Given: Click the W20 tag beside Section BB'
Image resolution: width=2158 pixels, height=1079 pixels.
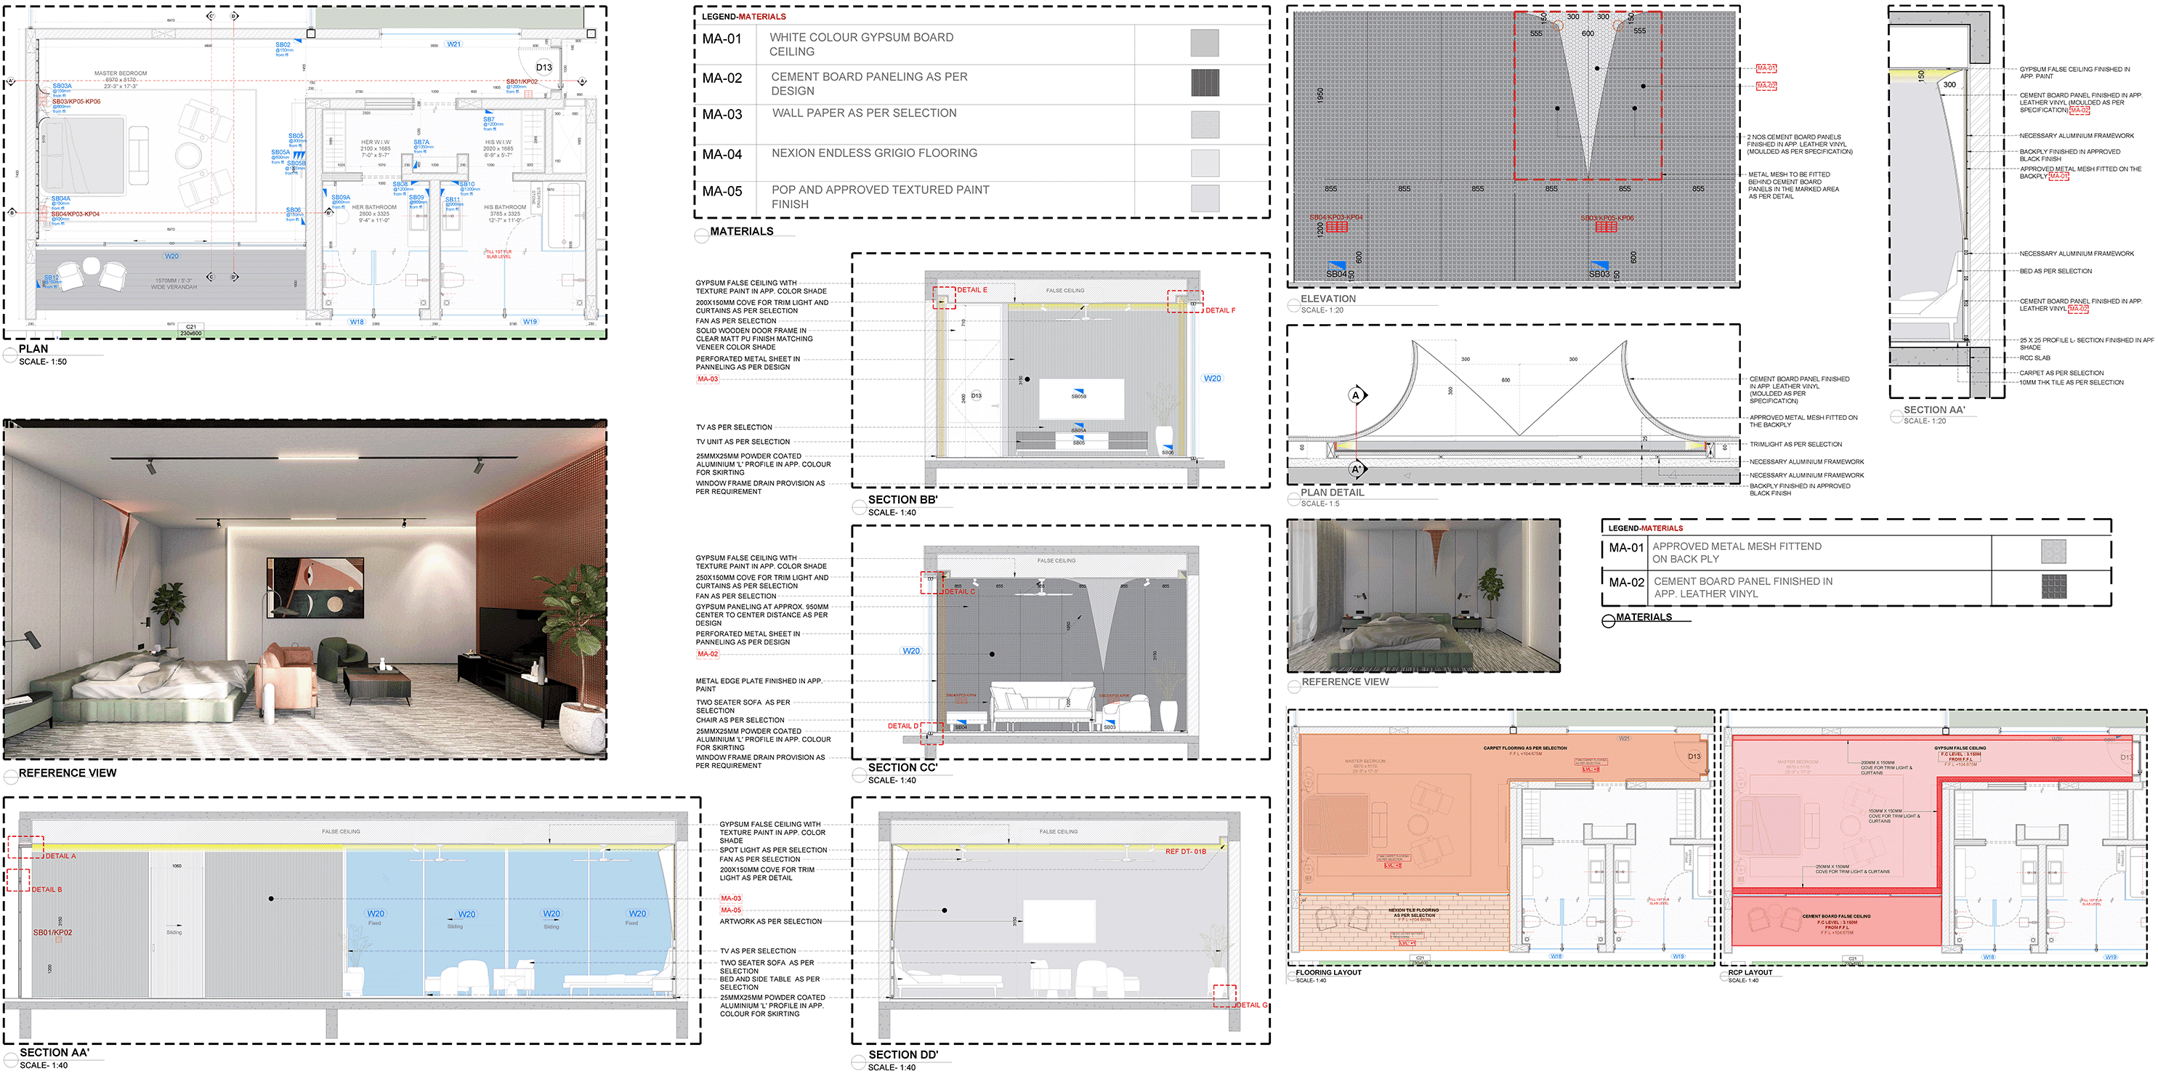Looking at the screenshot, I should (x=1212, y=379).
